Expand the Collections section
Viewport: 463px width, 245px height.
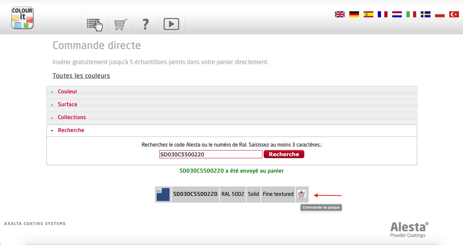72,117
